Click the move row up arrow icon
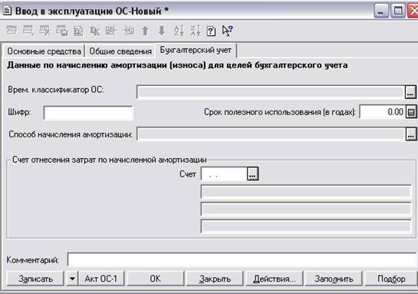This screenshot has width=418, height=294. (x=145, y=31)
